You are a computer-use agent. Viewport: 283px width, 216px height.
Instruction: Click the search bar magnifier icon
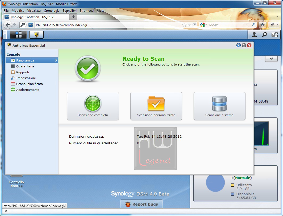pyautogui.click(x=253, y=25)
